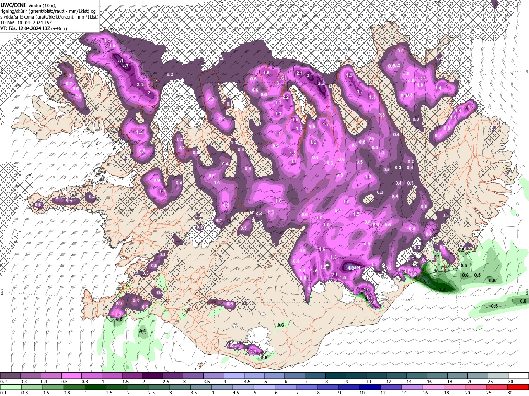529x396 pixels.
Task: Click the UWC/DINI title in header box
Action: click(13, 5)
